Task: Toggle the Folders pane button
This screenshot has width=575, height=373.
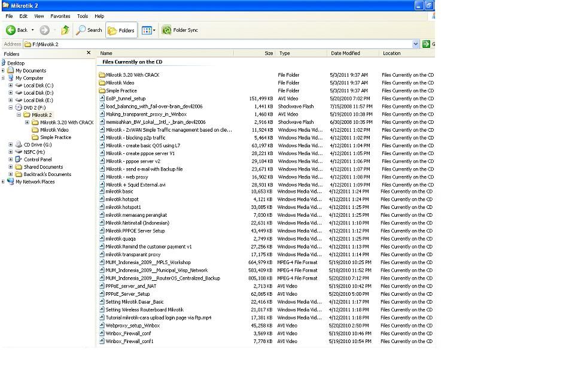Action: (121, 30)
